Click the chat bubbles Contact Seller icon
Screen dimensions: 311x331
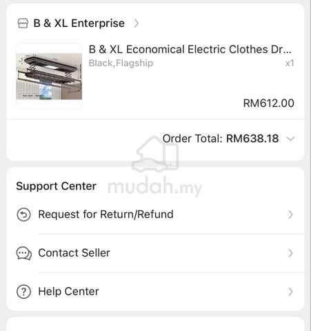24,253
